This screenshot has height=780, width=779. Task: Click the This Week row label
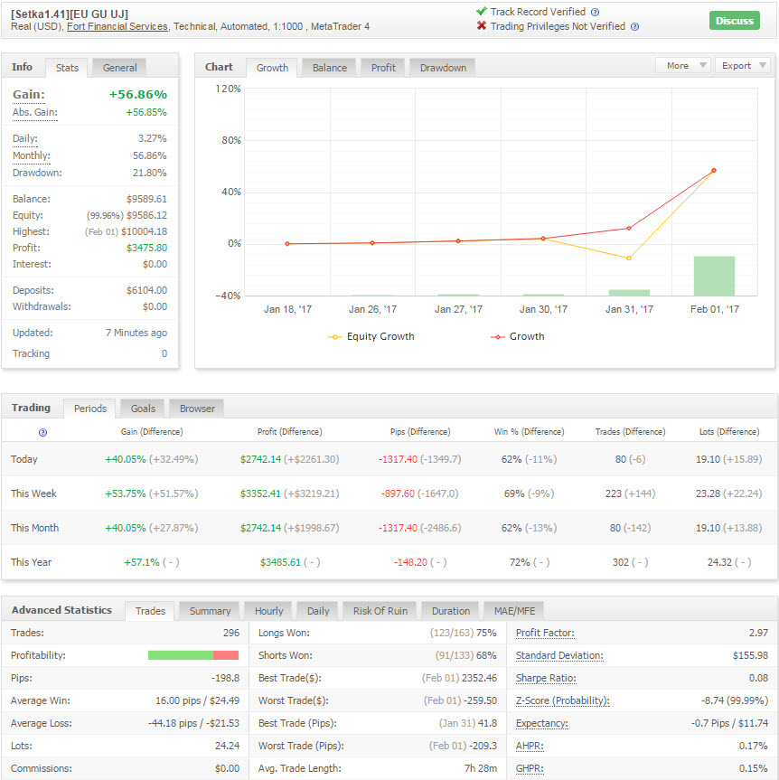(x=33, y=493)
